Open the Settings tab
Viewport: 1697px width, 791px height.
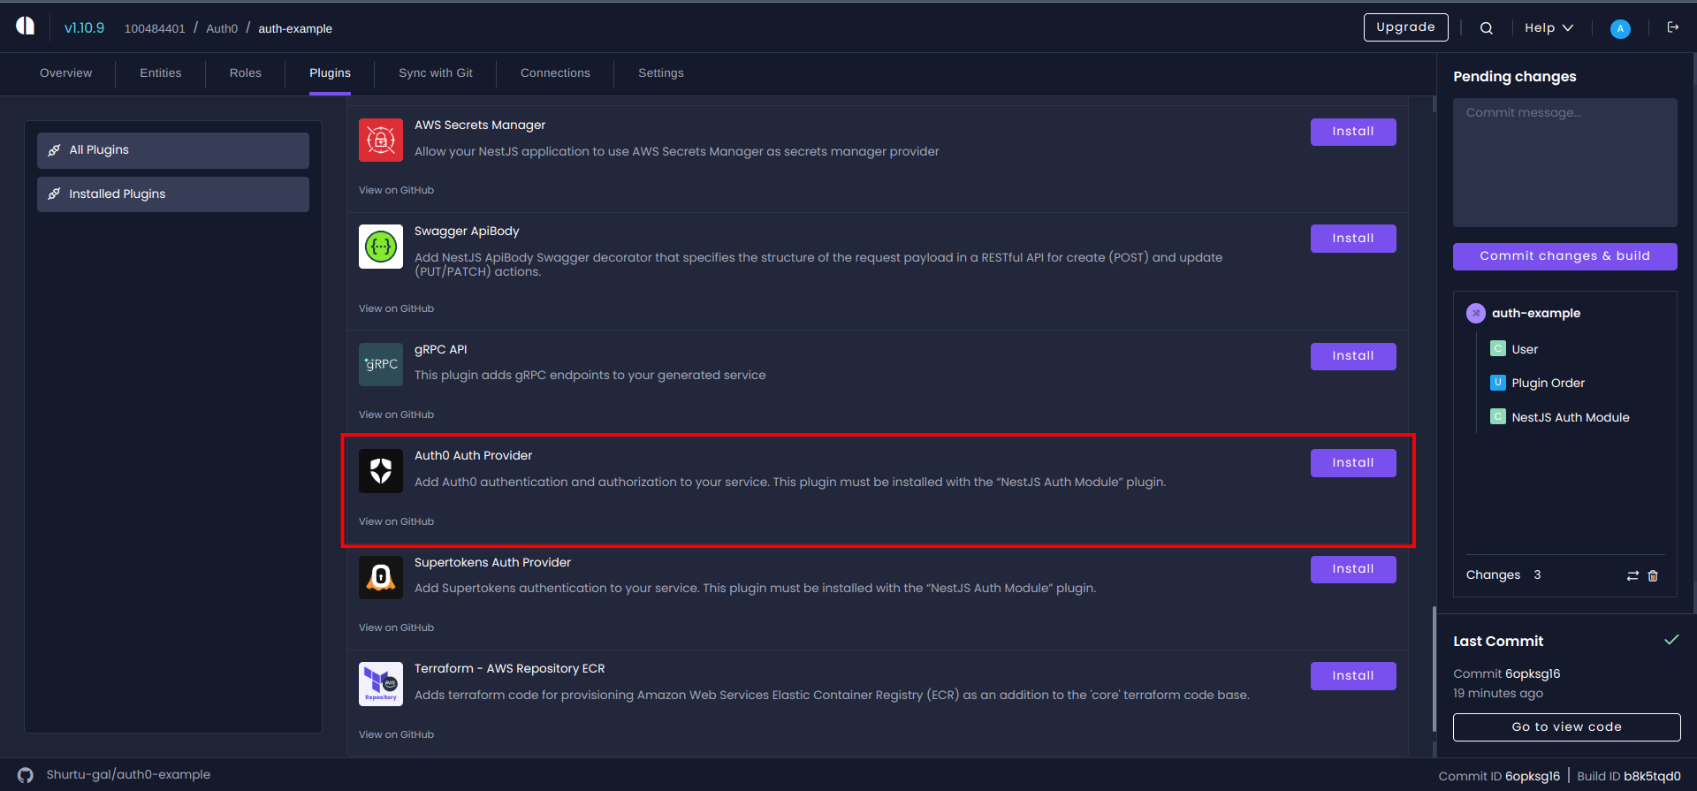(x=661, y=73)
